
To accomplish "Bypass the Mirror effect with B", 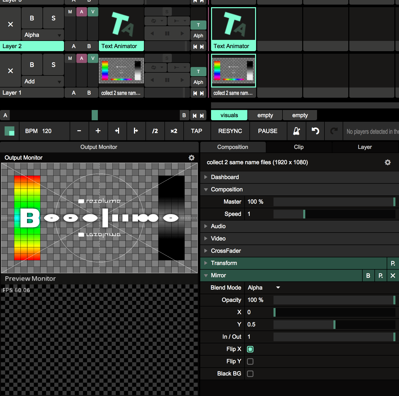I will pos(368,276).
